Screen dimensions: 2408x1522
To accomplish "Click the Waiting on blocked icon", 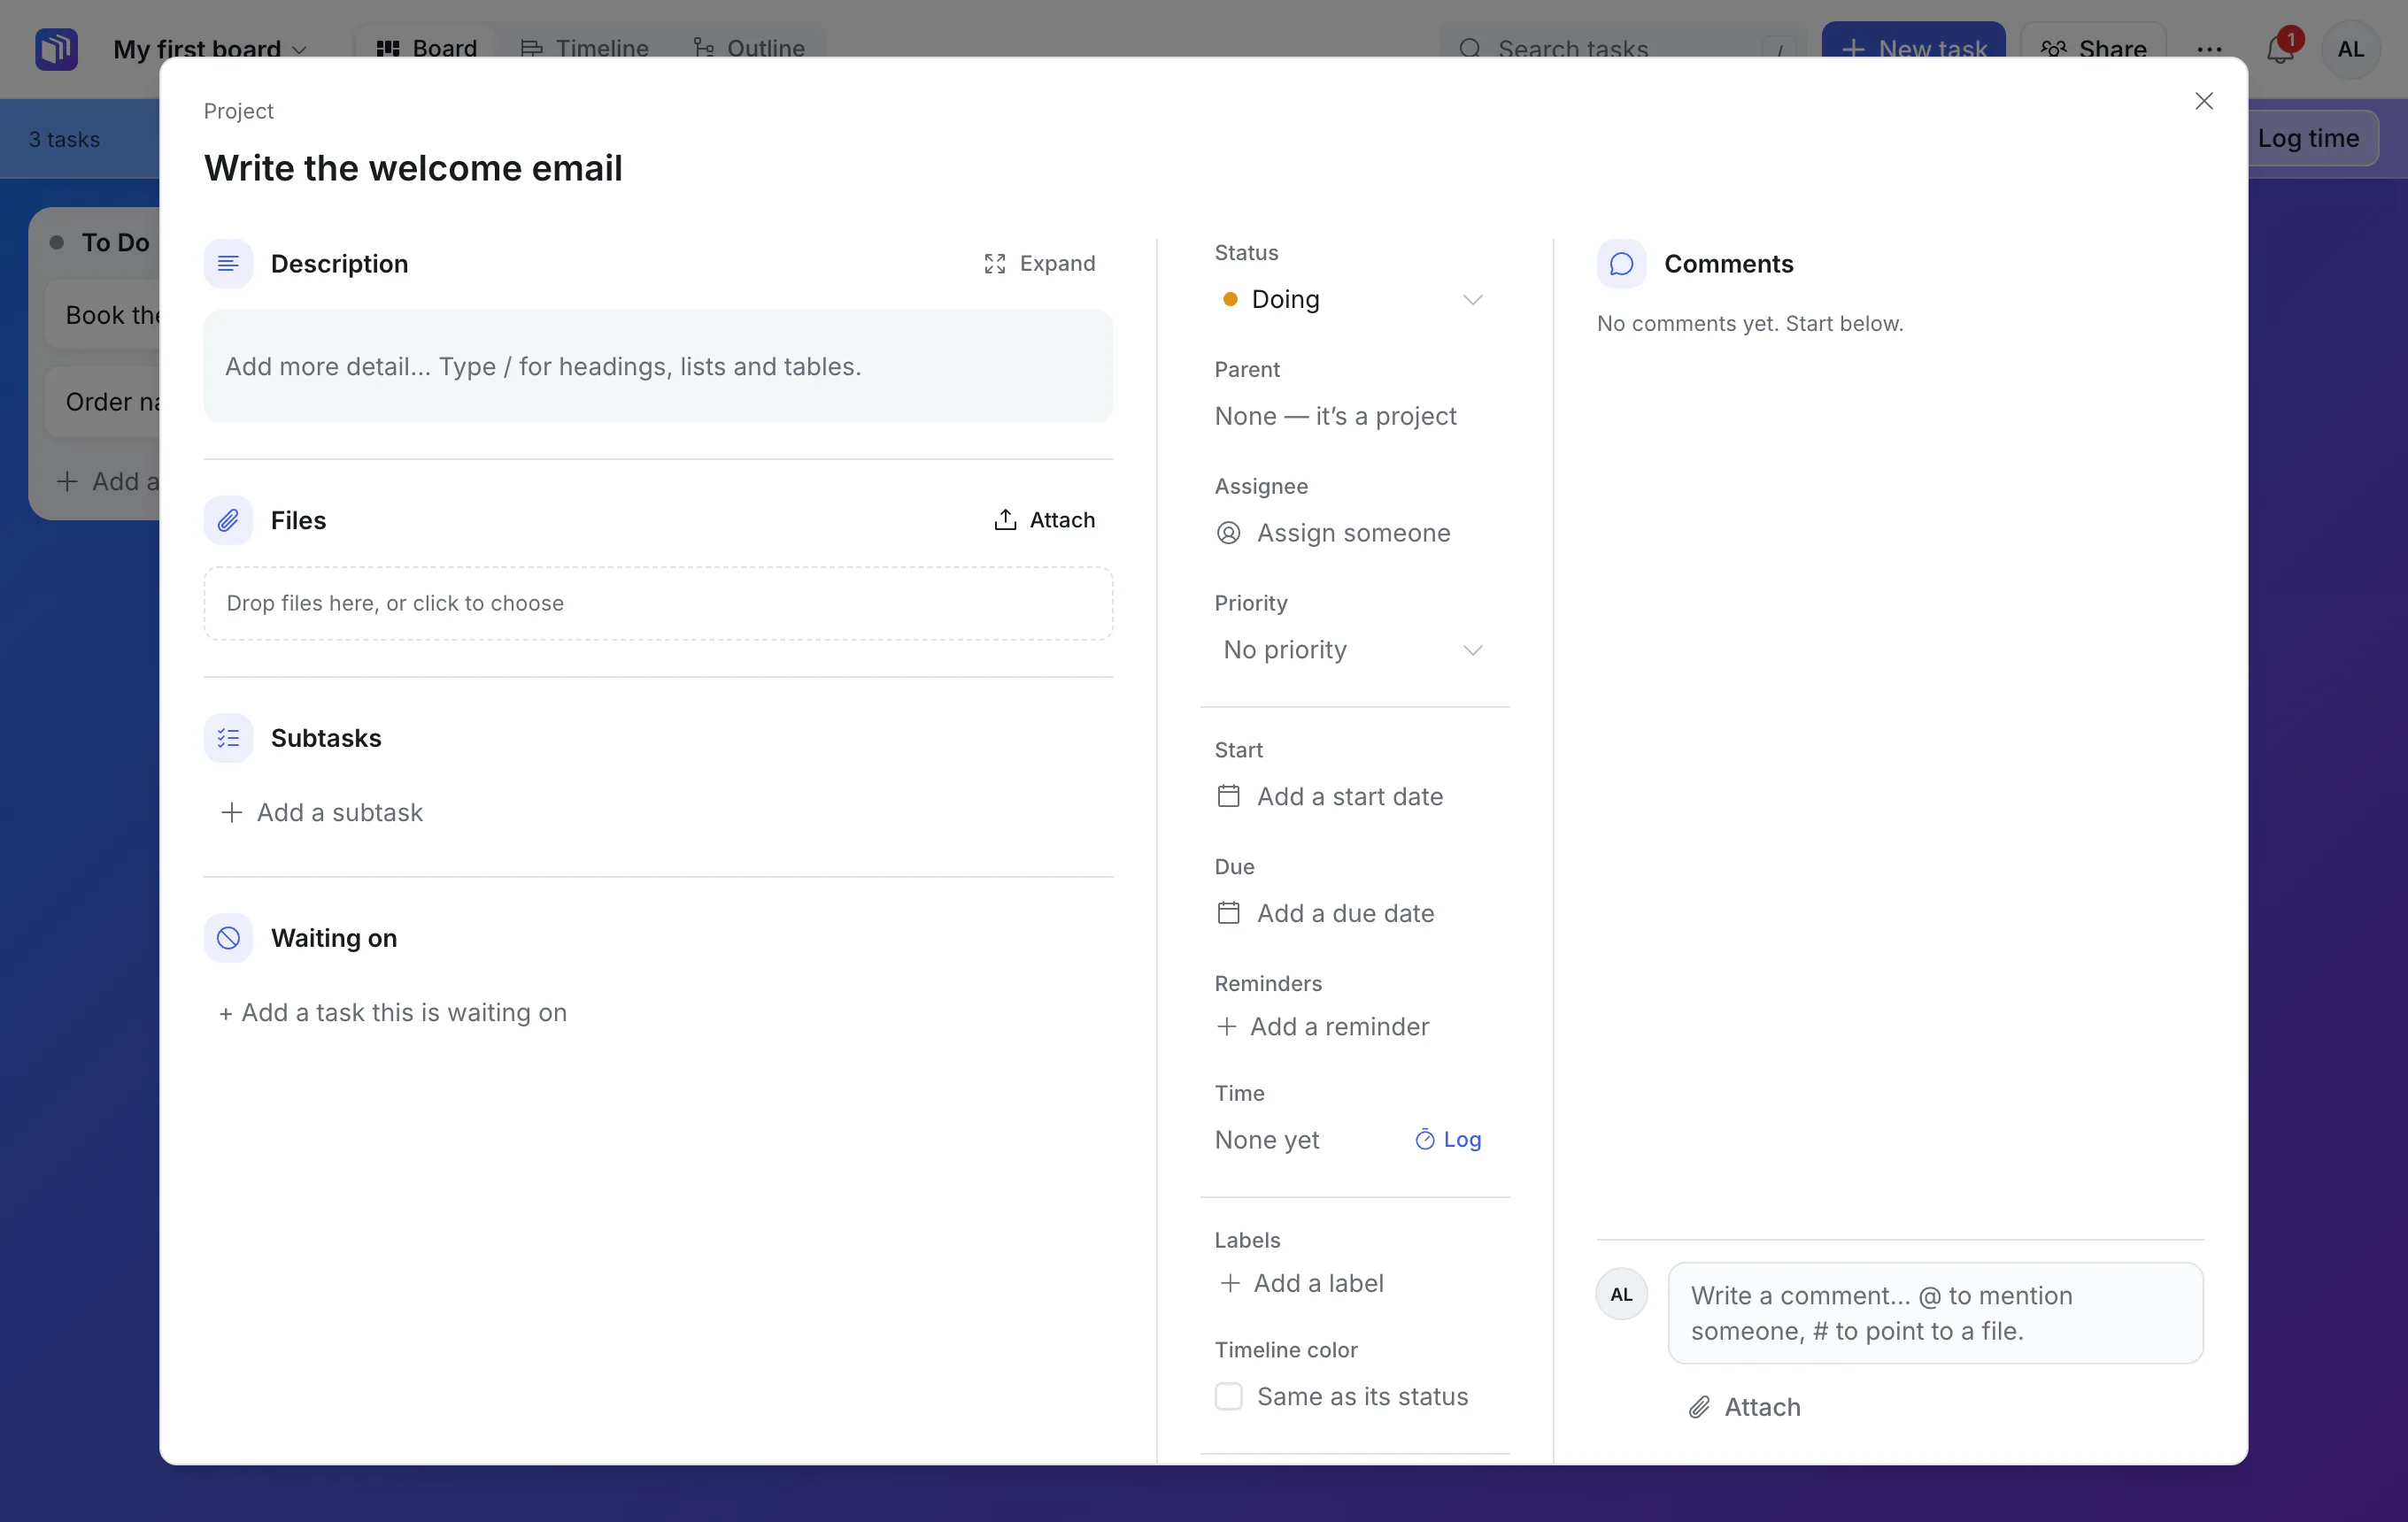I will [228, 937].
